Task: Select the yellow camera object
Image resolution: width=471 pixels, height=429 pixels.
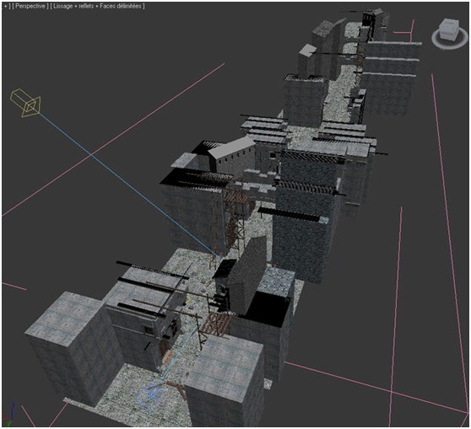Action: (25, 103)
